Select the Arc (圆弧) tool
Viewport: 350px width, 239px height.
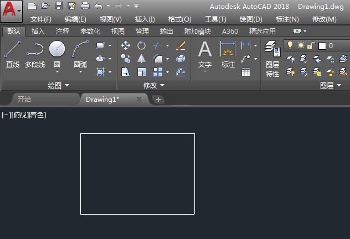(x=80, y=54)
